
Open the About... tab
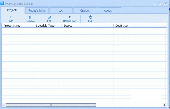pos(109,11)
